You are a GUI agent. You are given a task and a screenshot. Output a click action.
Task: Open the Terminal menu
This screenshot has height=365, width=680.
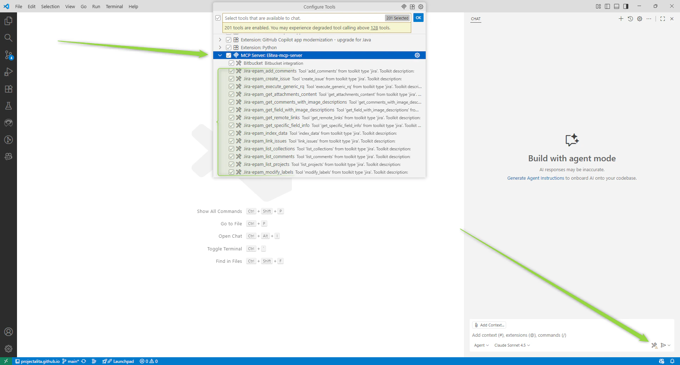pyautogui.click(x=114, y=6)
